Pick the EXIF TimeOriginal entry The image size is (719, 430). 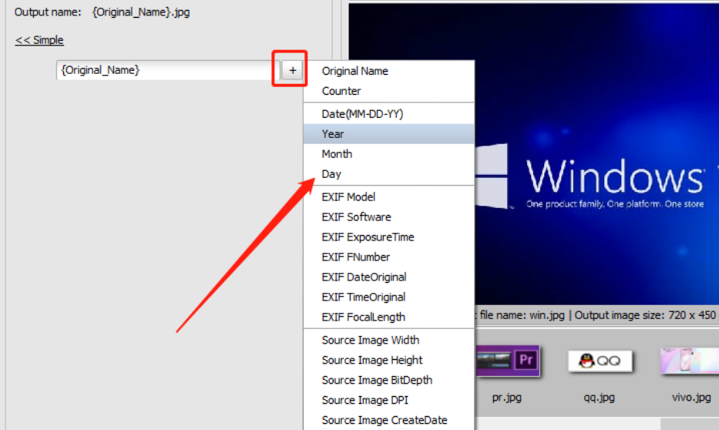(389, 297)
